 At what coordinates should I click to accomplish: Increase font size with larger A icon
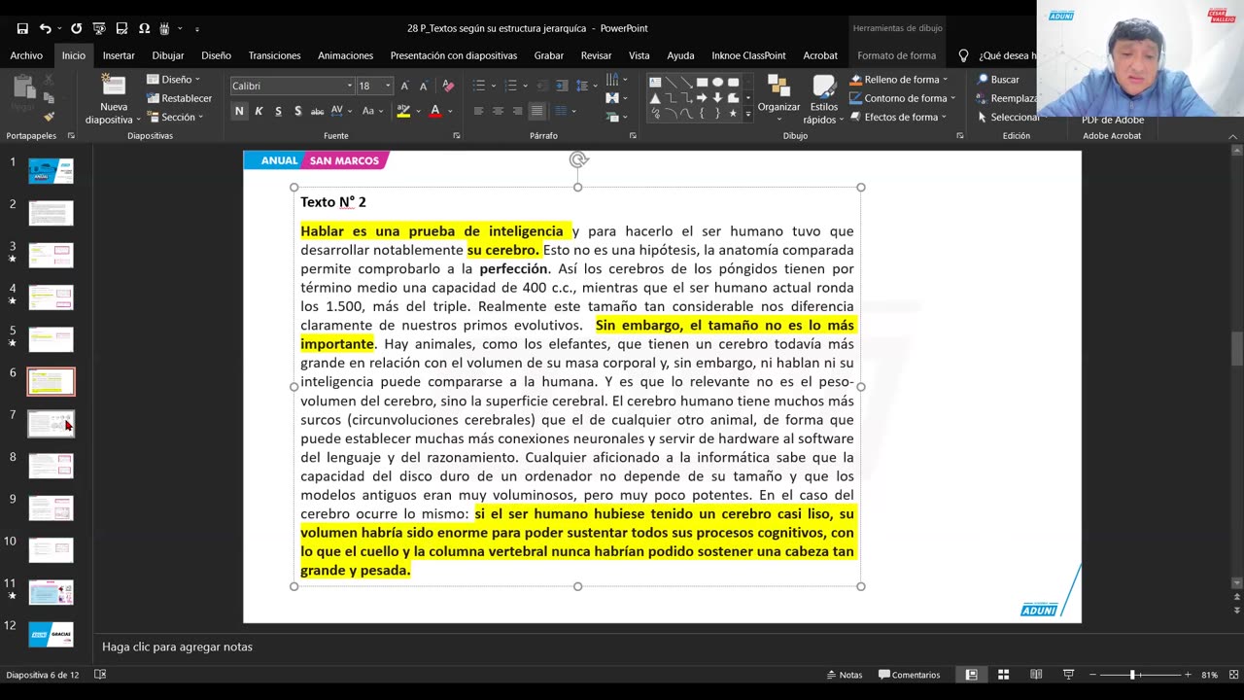[x=405, y=86]
